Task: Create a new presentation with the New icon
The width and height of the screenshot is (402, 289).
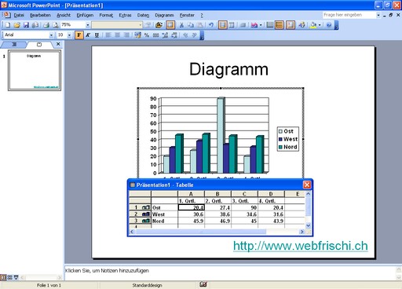Action: pos(8,25)
